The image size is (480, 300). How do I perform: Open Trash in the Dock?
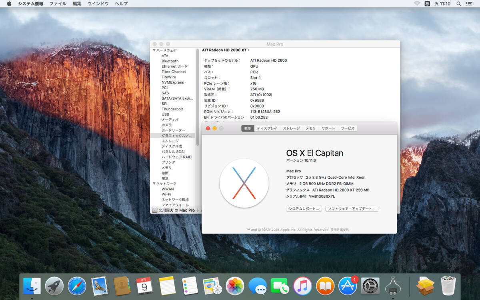tap(448, 286)
